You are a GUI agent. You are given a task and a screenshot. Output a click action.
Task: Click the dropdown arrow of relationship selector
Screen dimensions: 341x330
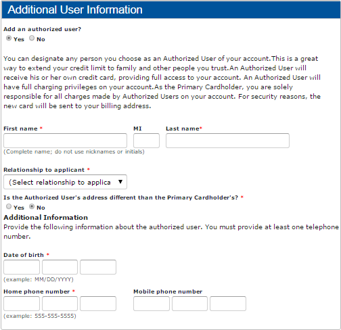click(120, 182)
